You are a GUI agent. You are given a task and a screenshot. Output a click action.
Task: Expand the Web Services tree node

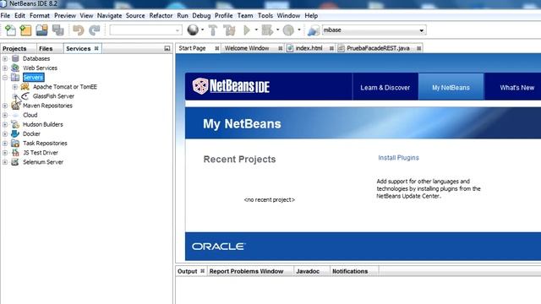tap(5, 68)
